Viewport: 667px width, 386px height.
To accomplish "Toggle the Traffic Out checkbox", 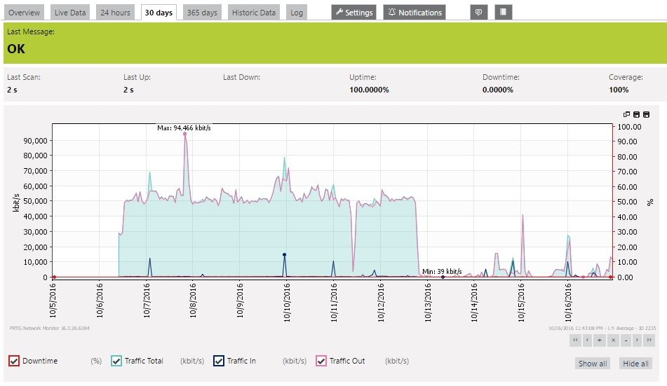I will click(x=321, y=361).
